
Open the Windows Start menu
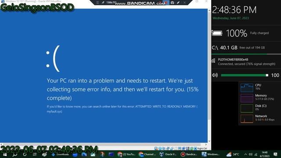point(5,154)
